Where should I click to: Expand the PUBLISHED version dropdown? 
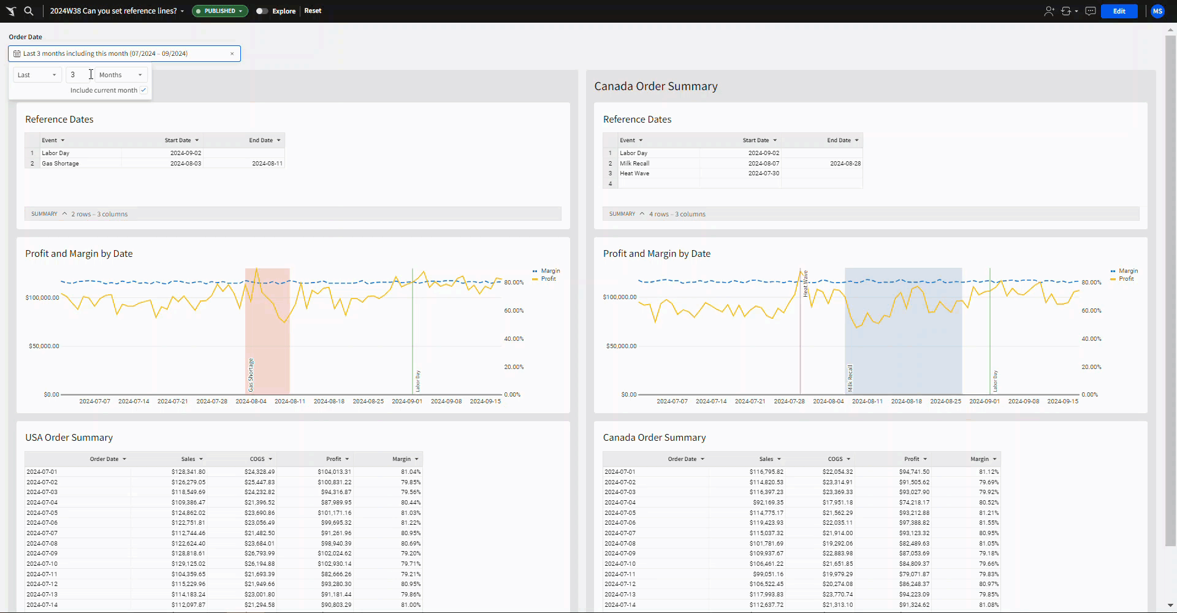tap(220, 11)
